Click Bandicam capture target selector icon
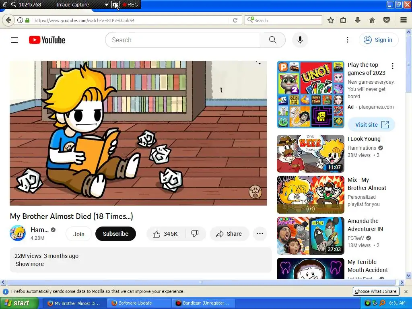412x309 pixels. (5, 4)
